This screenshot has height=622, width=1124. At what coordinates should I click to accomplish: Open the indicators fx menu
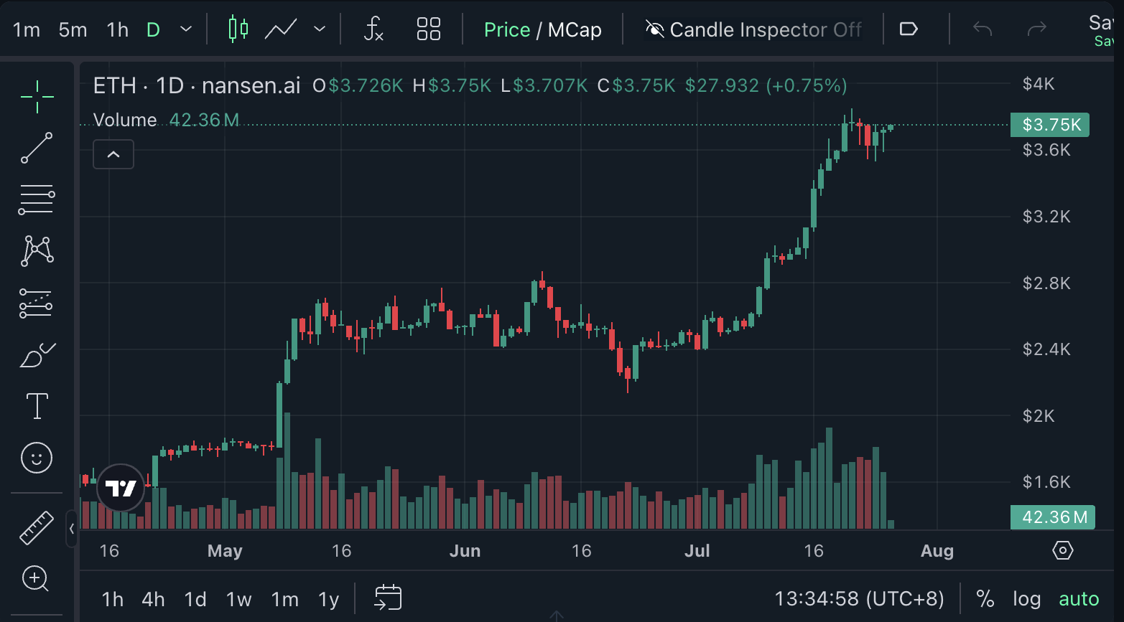pos(373,29)
